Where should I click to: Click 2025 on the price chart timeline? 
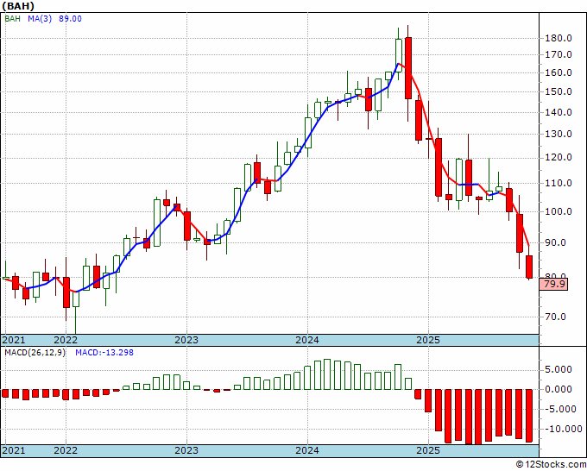[428, 340]
